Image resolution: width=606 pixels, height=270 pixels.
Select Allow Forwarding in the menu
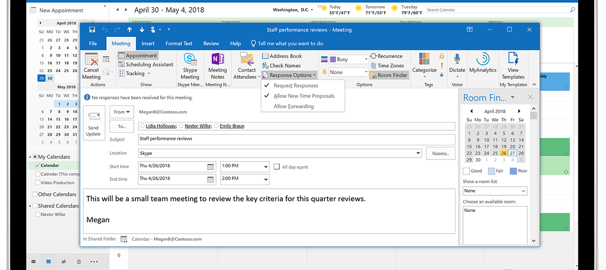point(293,106)
